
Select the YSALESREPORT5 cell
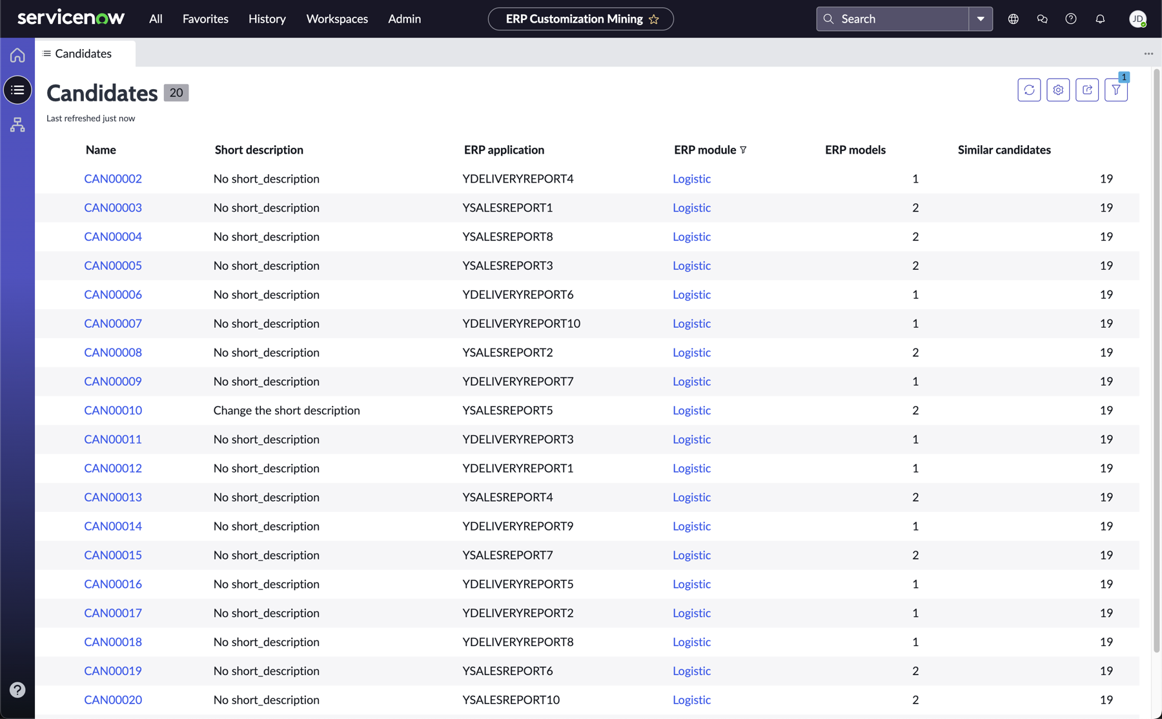click(507, 410)
